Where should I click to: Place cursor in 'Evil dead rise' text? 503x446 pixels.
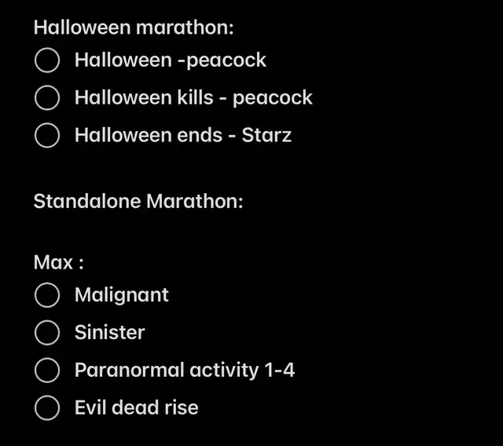(x=137, y=408)
